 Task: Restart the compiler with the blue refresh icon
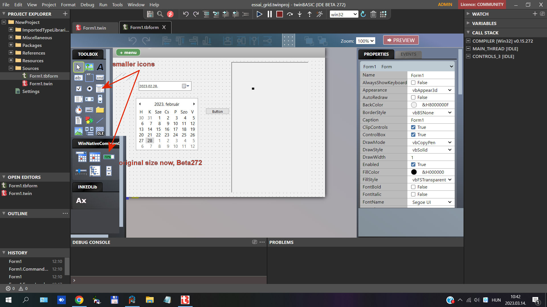click(363, 14)
